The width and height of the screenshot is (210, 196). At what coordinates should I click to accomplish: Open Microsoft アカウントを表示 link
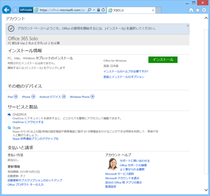122,178
